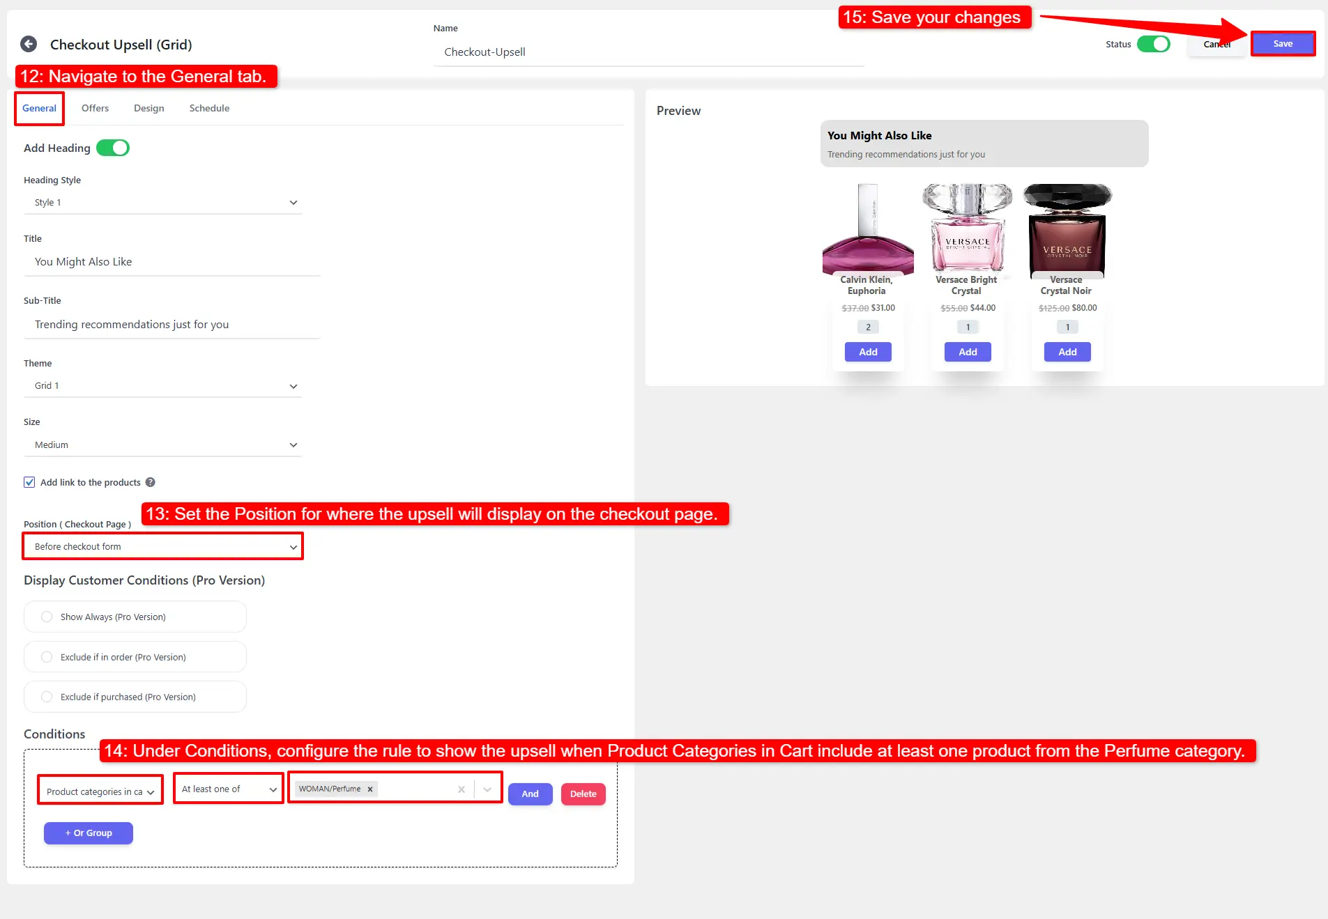Image resolution: width=1328 pixels, height=919 pixels.
Task: Select the Exclude if purchased radio option
Action: [47, 697]
